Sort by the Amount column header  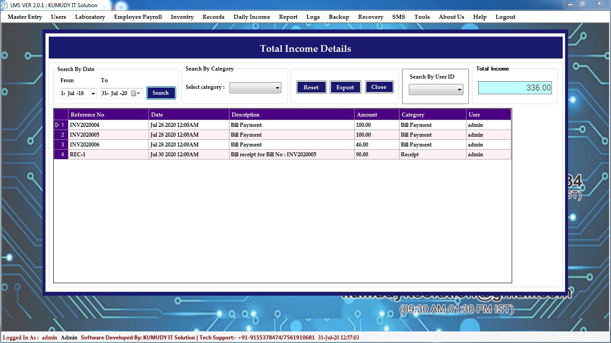[x=376, y=115]
